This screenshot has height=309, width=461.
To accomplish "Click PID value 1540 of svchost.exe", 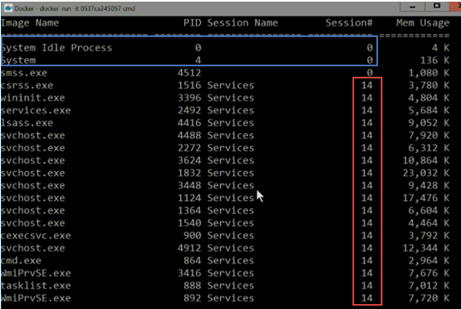I will click(189, 223).
